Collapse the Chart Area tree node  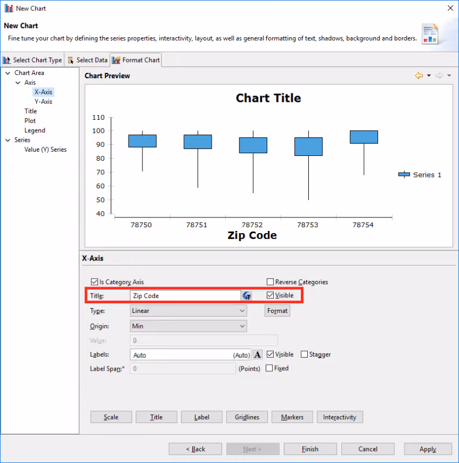8,73
